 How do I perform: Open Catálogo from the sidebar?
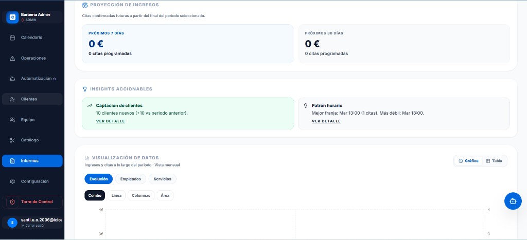[x=32, y=140]
